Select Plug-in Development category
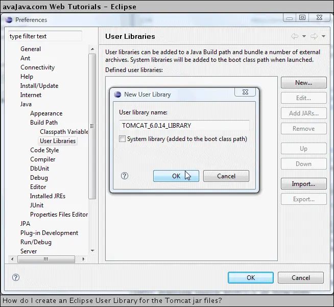334x307 pixels. pos(49,233)
